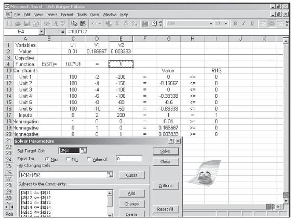Click the By Changing Cells input field
This screenshot has height=219, width=294.
coord(63,175)
